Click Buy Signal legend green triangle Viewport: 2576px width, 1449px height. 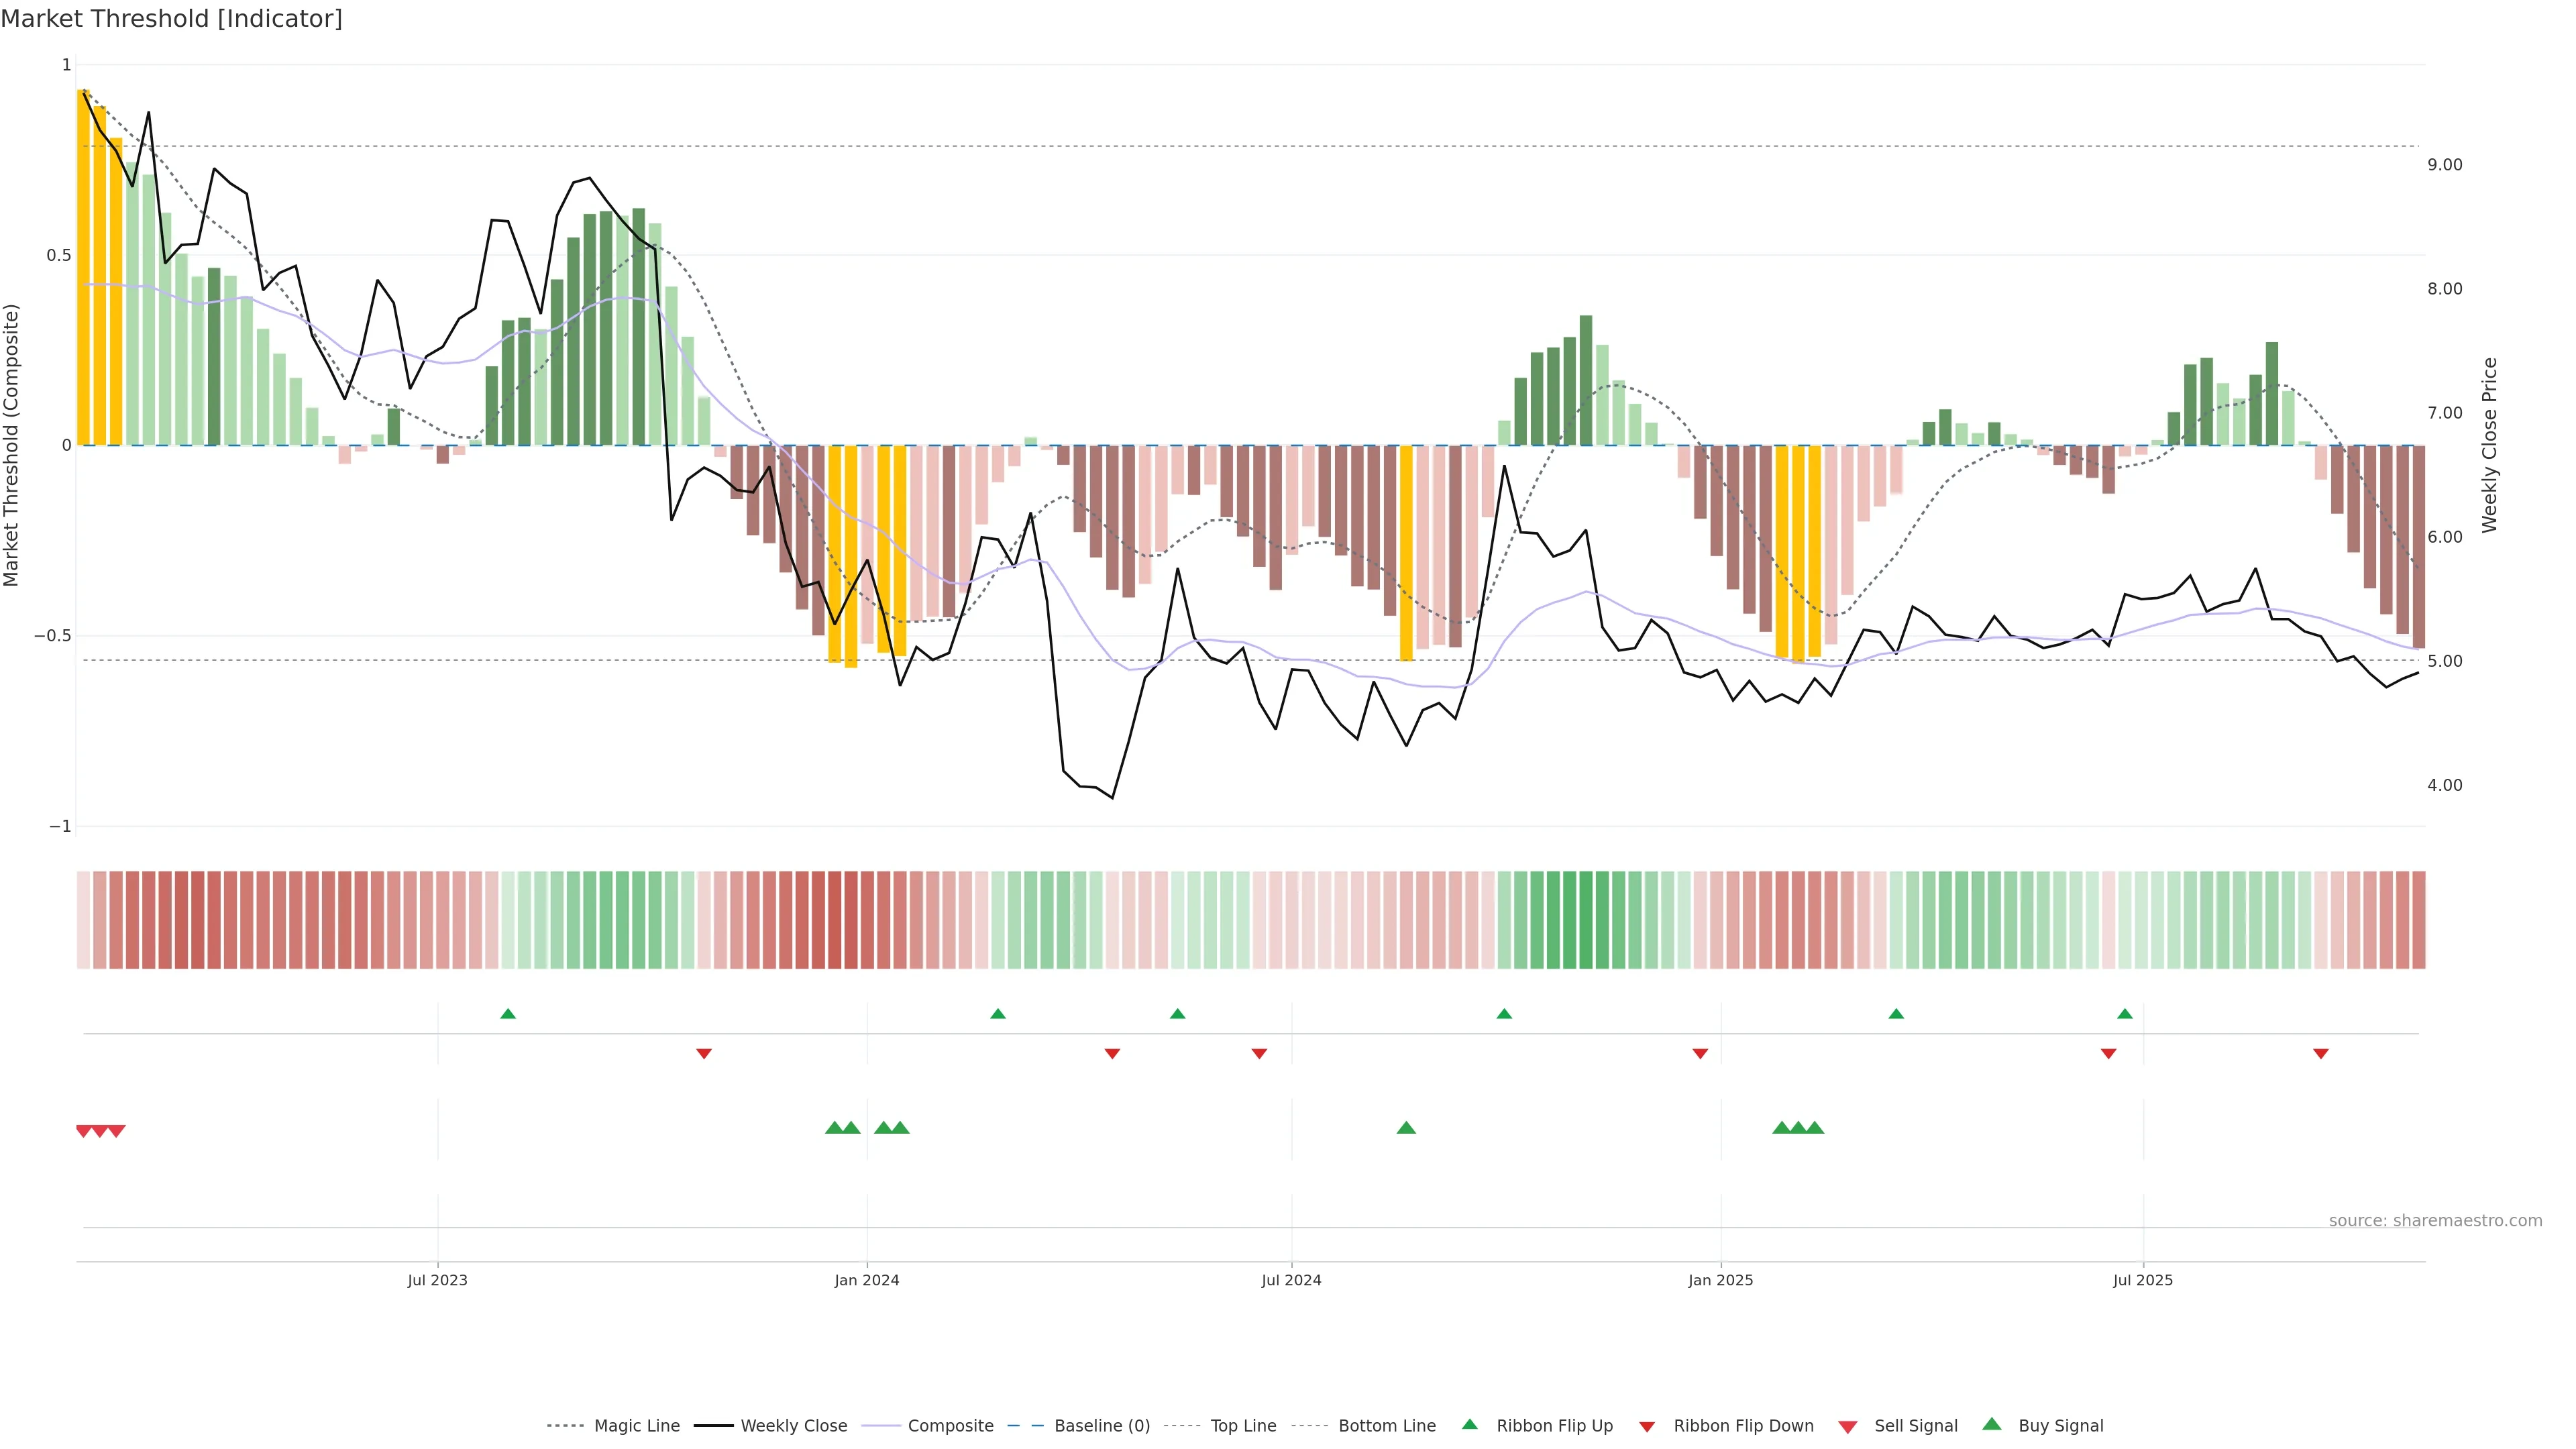pos(1992,1424)
